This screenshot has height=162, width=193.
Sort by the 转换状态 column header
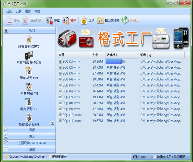[x=122, y=55]
